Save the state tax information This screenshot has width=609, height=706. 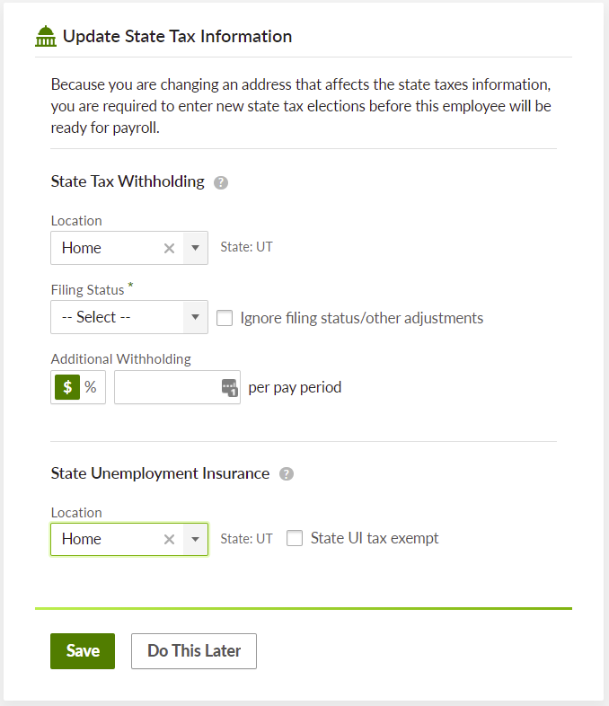[83, 651]
